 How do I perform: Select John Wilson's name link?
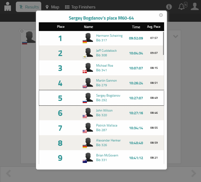point(104,110)
